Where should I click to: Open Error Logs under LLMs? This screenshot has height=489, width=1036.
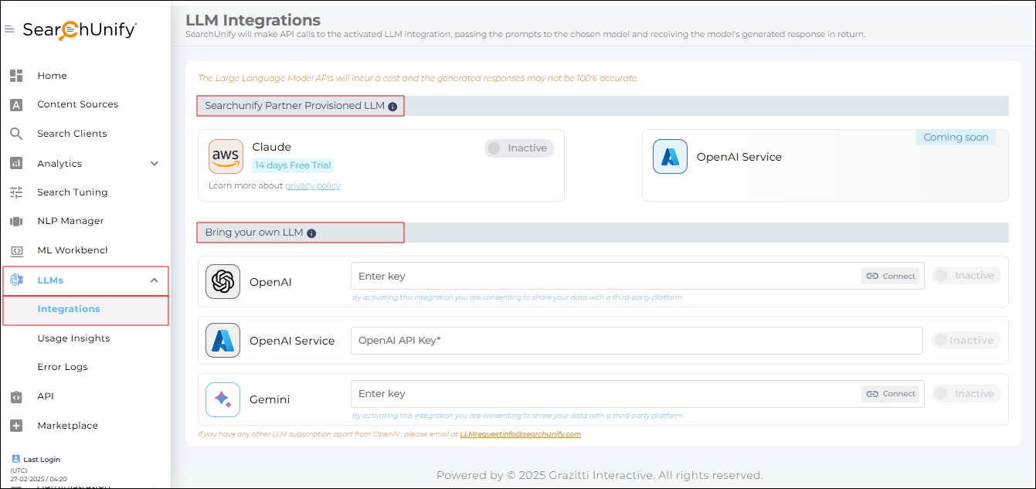pyautogui.click(x=62, y=367)
